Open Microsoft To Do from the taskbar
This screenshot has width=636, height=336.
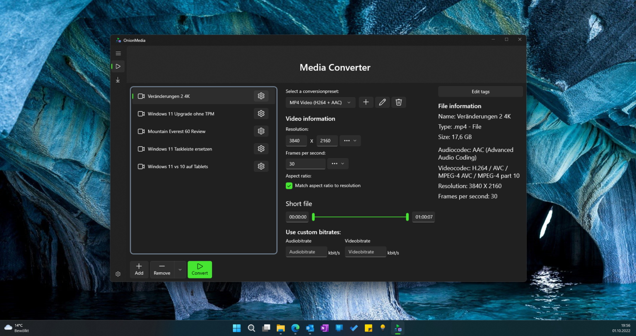click(354, 328)
